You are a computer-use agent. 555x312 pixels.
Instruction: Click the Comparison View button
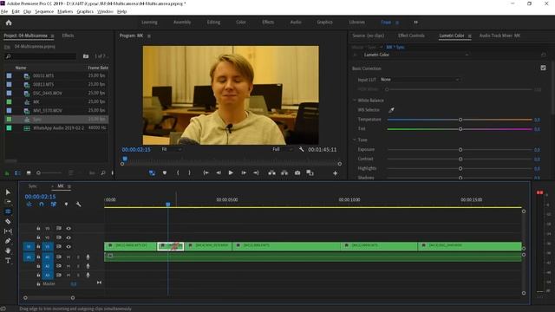[x=310, y=172]
